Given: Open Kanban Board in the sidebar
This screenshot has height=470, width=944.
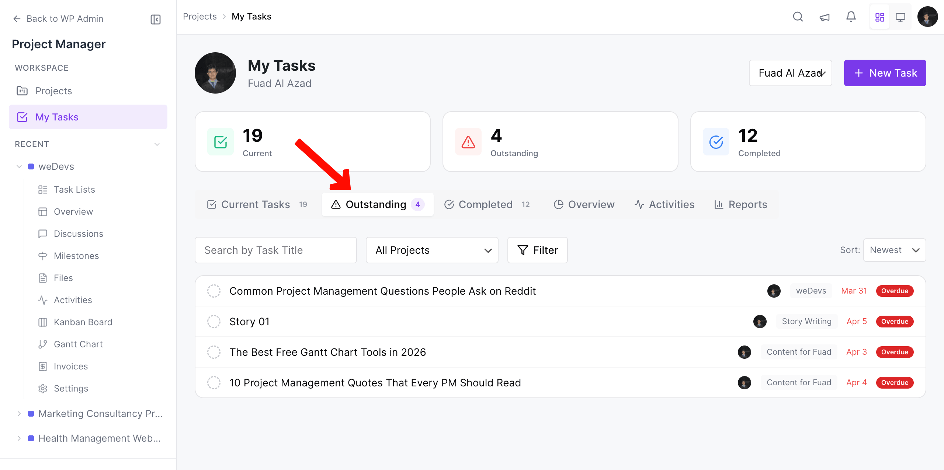Looking at the screenshot, I should 83,322.
